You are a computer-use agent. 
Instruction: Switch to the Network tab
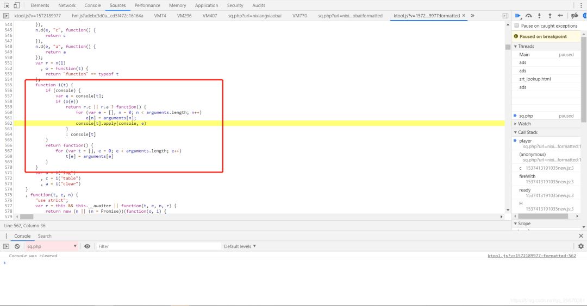pyautogui.click(x=67, y=5)
